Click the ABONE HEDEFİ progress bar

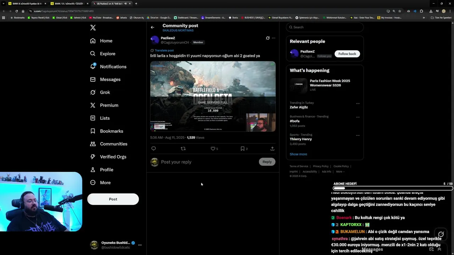point(393,188)
